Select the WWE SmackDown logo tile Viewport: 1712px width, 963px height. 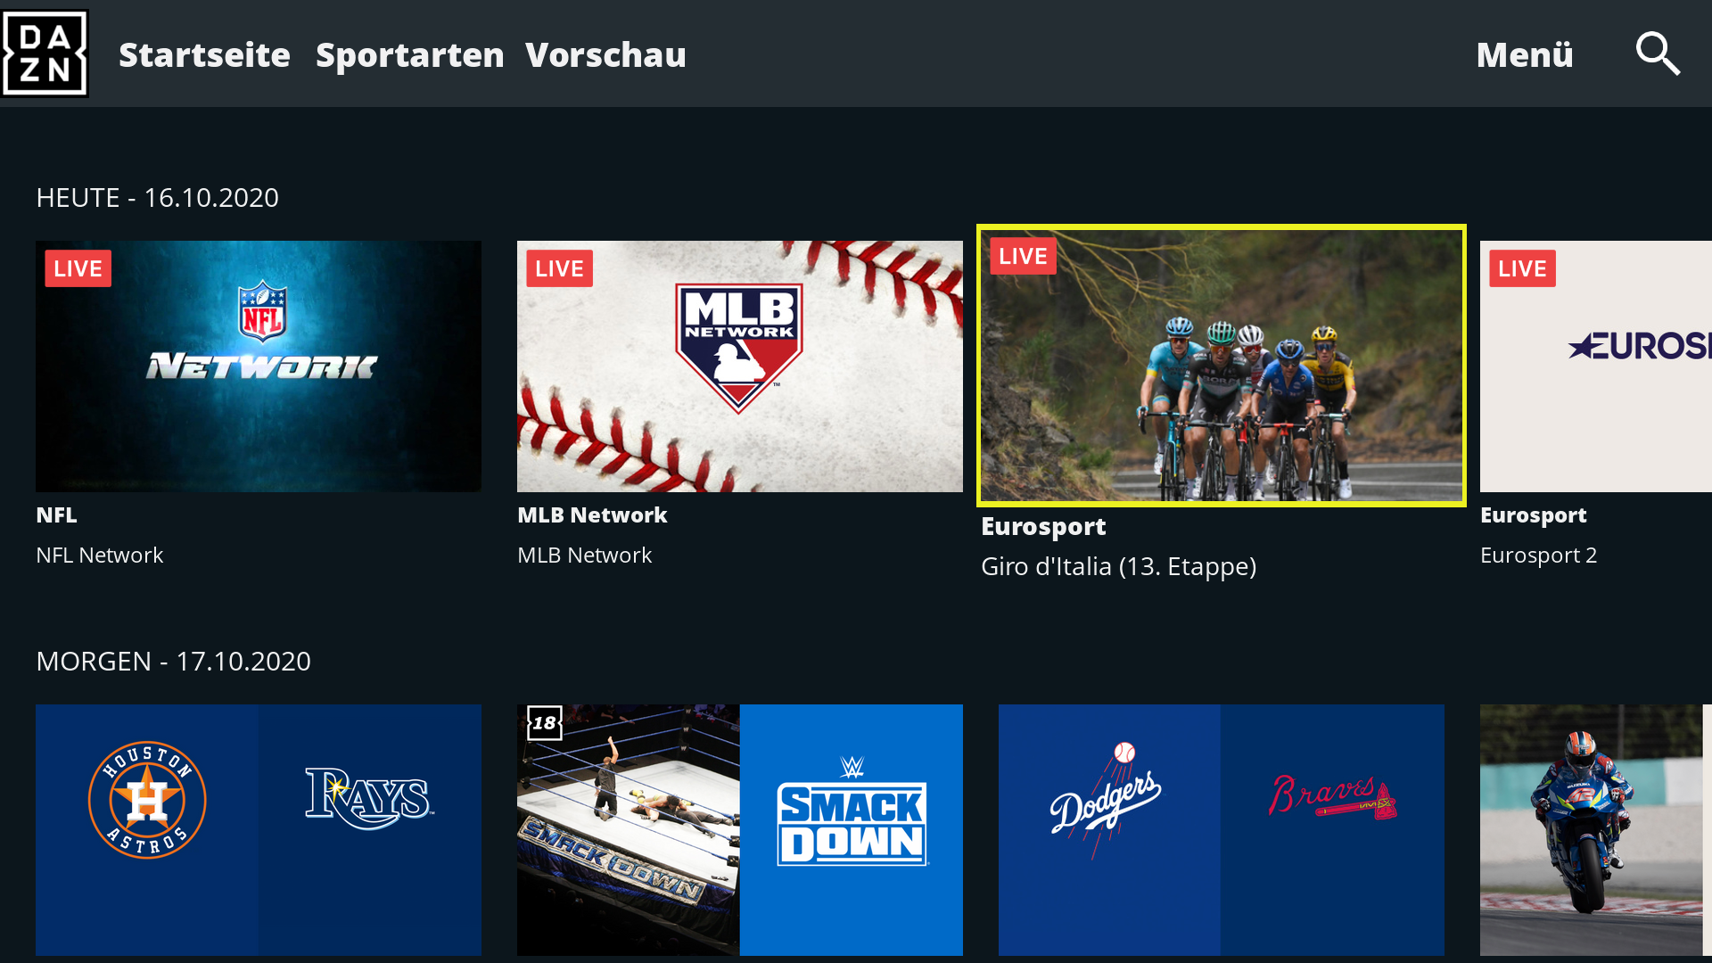click(852, 830)
